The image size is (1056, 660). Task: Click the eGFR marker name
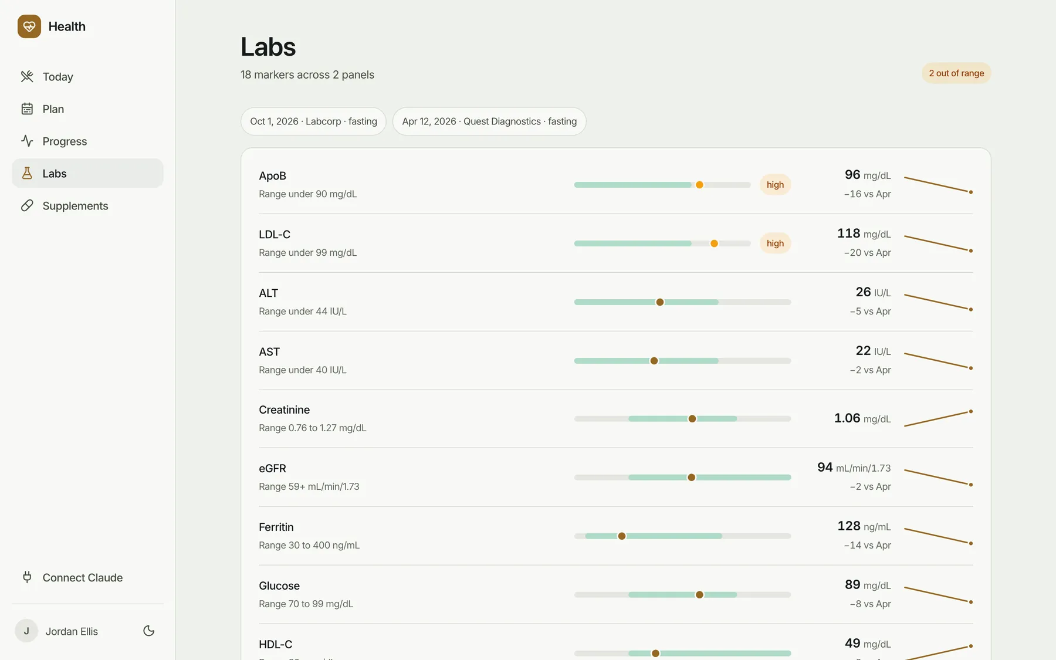(272, 468)
